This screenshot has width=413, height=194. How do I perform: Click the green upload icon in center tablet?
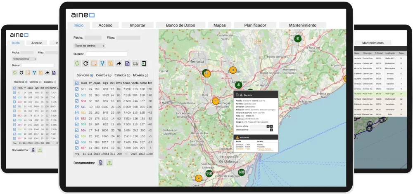[109, 163]
